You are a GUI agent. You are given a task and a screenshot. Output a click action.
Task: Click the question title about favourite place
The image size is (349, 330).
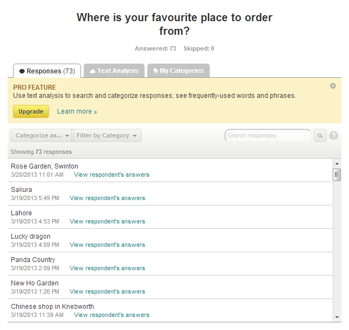pos(174,24)
